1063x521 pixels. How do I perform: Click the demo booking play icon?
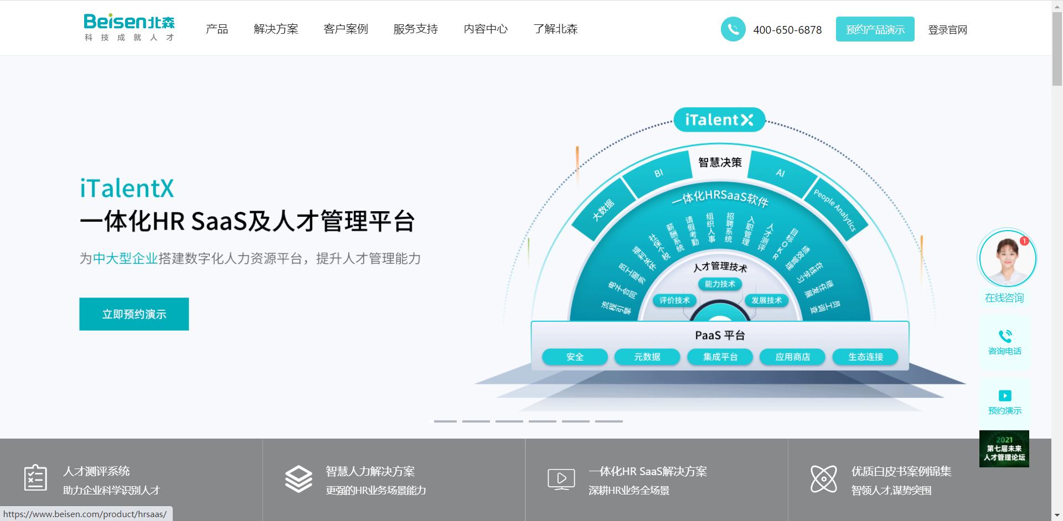point(1005,395)
